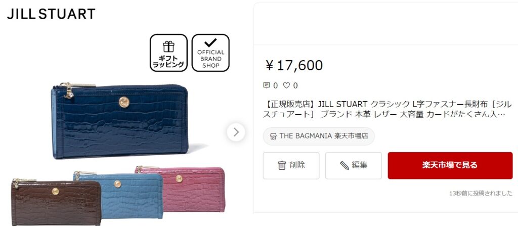
Task: Select the brown wallet color variant
Action: (x=56, y=202)
